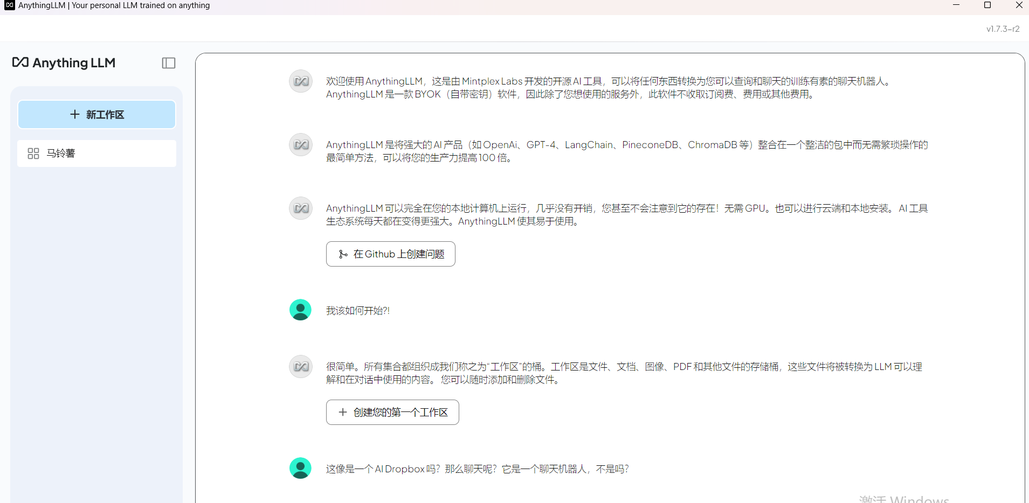The width and height of the screenshot is (1029, 503).
Task: Create a new workspace with 新工作区 button
Action: tap(97, 114)
